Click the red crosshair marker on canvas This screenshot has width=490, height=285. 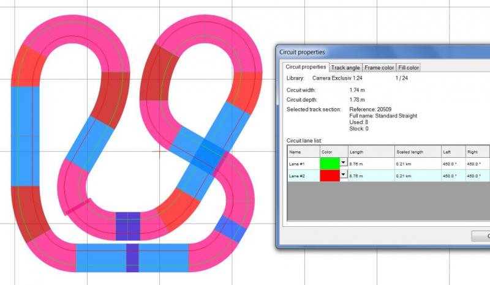click(161, 151)
